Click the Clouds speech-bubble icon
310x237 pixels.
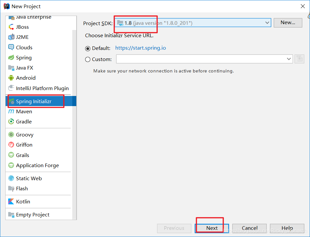(11, 47)
